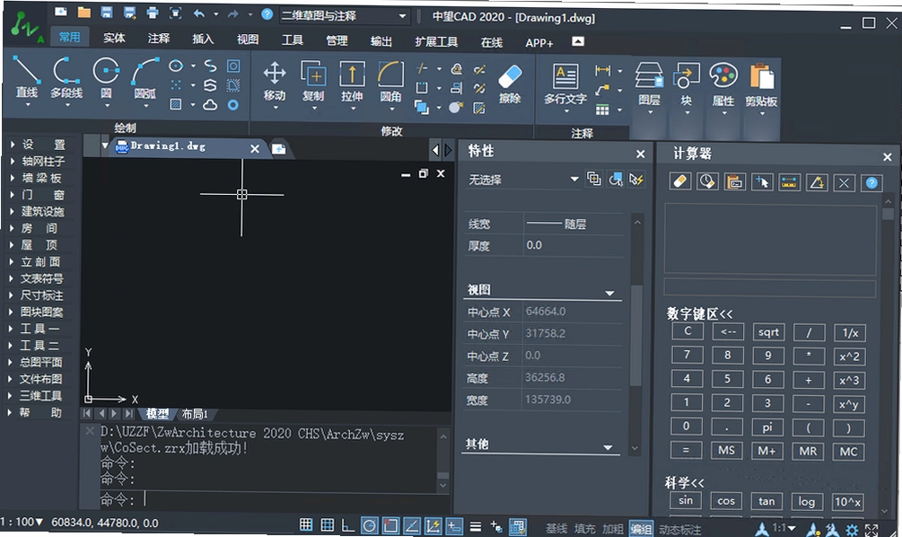Click the print icon in quick access toolbar
This screenshot has height=537, width=902.
(x=152, y=13)
